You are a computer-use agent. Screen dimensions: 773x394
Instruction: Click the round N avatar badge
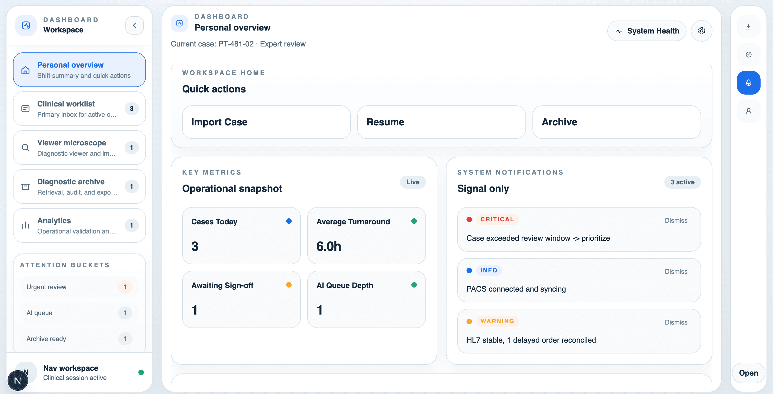tap(18, 380)
